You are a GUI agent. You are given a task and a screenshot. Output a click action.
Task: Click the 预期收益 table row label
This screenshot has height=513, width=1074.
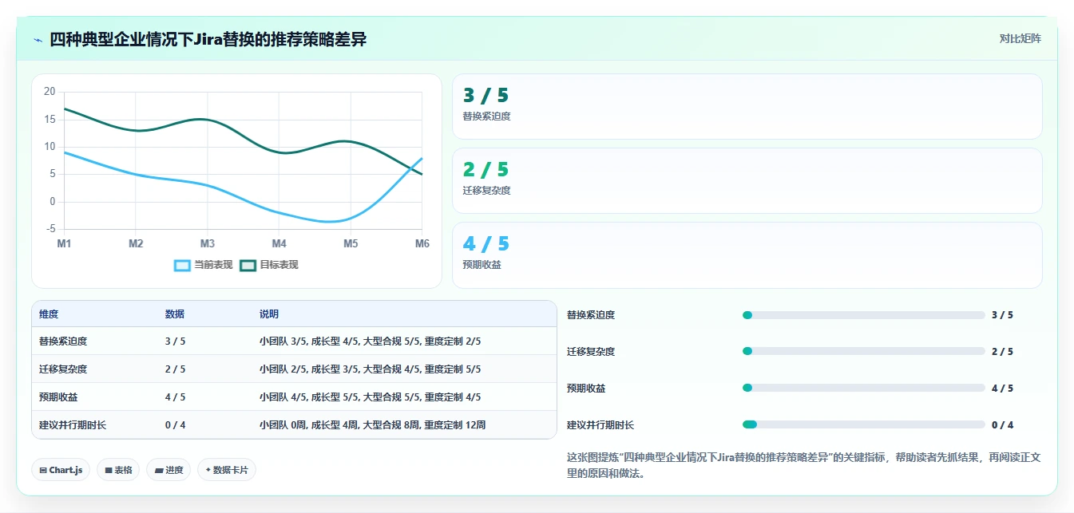tap(58, 397)
